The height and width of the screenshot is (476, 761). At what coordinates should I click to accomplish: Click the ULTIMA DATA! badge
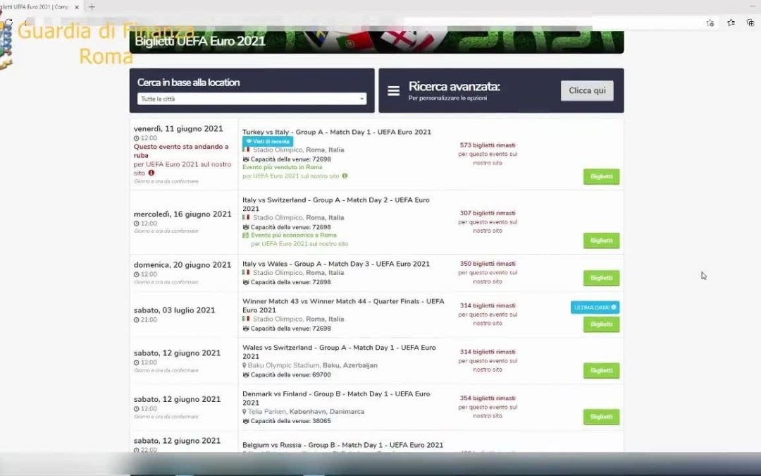(595, 307)
